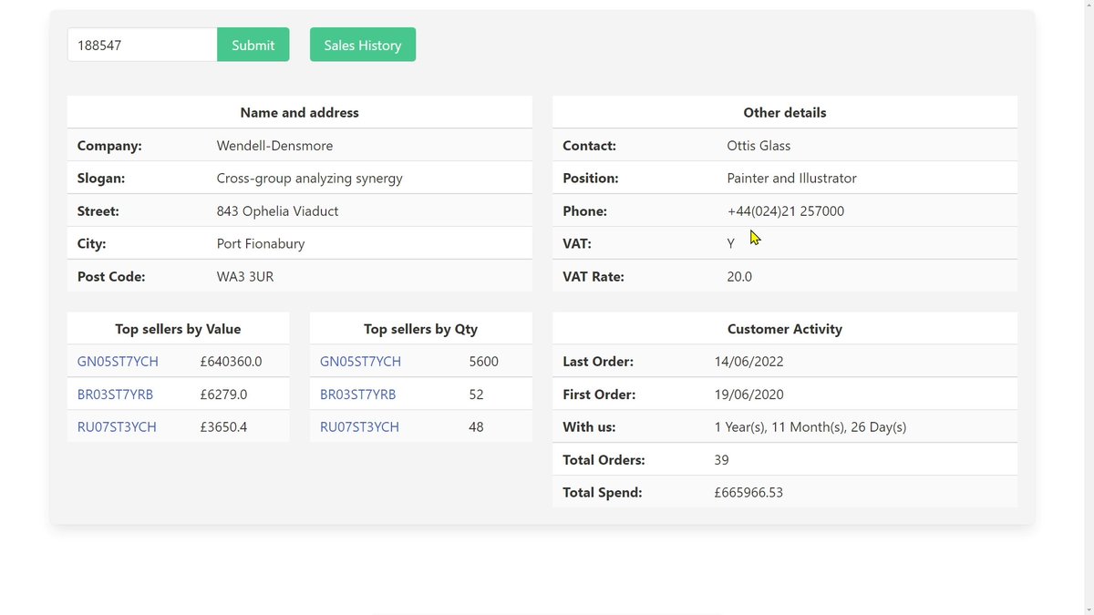Select the company name Wendell-Densmore
The width and height of the screenshot is (1094, 615).
point(274,146)
